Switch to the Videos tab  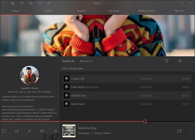coord(48,11)
